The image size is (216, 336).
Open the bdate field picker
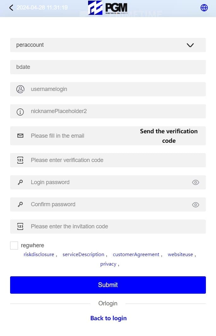(108, 67)
